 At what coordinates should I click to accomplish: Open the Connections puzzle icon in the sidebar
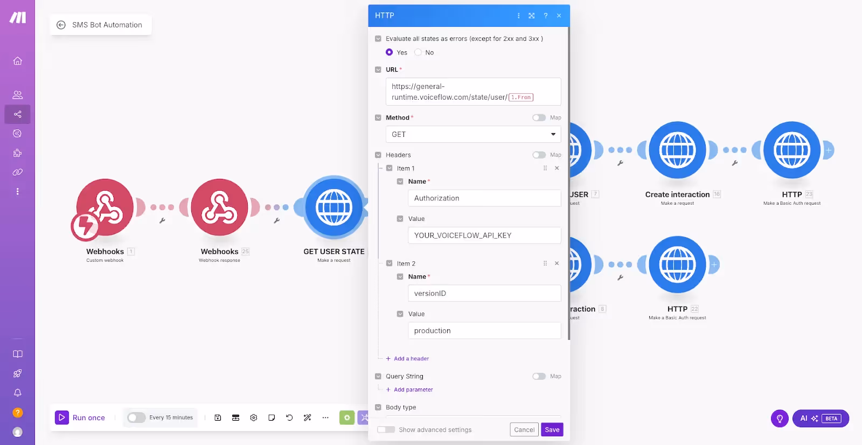pos(17,153)
